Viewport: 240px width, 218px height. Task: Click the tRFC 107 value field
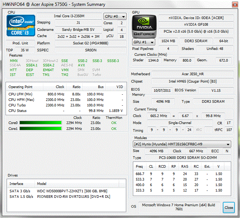tap(229, 130)
